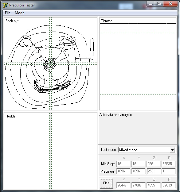Click the Z Min Step field showing 256
Image resolution: width=180 pixels, height=192 pixels.
tap(154, 164)
